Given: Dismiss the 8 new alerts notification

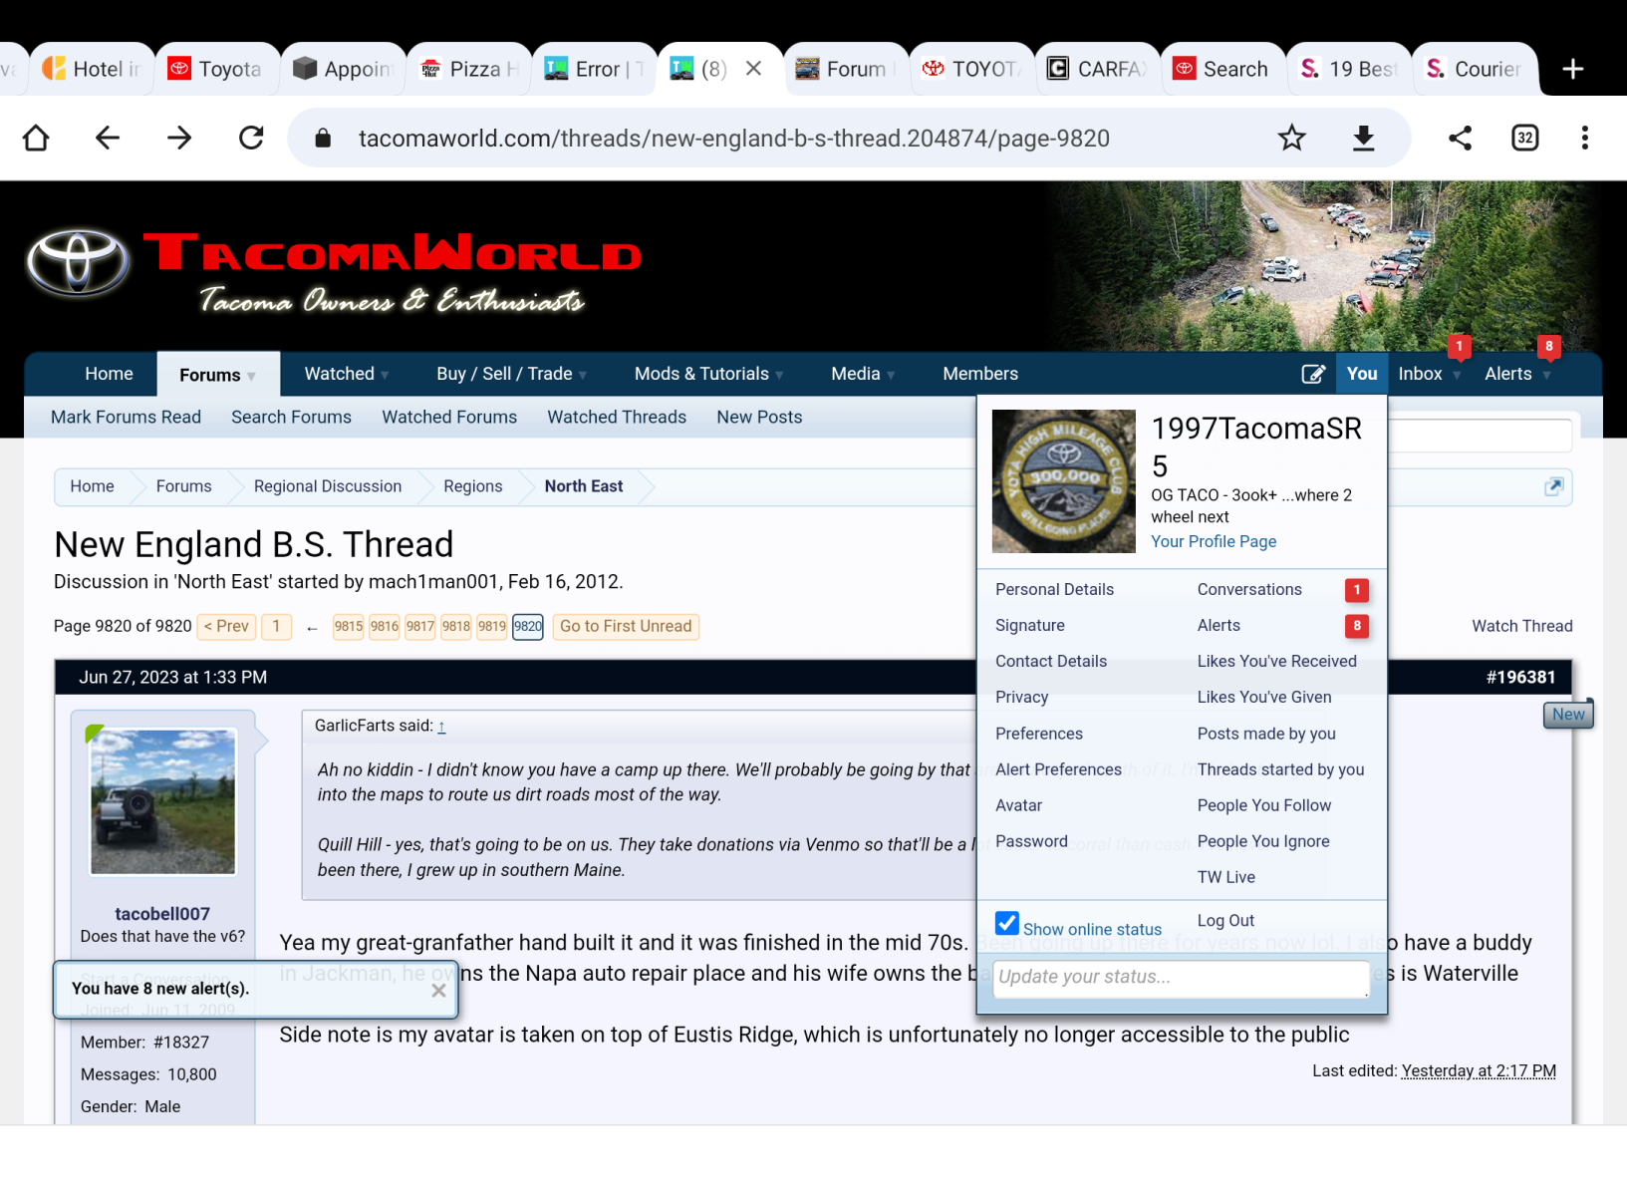Looking at the screenshot, I should click(438, 990).
